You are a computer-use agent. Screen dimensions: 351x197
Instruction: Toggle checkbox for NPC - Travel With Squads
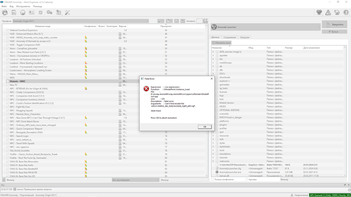7,143
